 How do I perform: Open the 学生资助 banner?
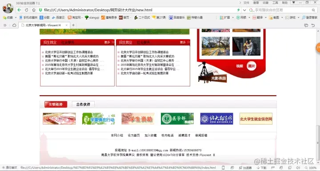click(x=138, y=118)
